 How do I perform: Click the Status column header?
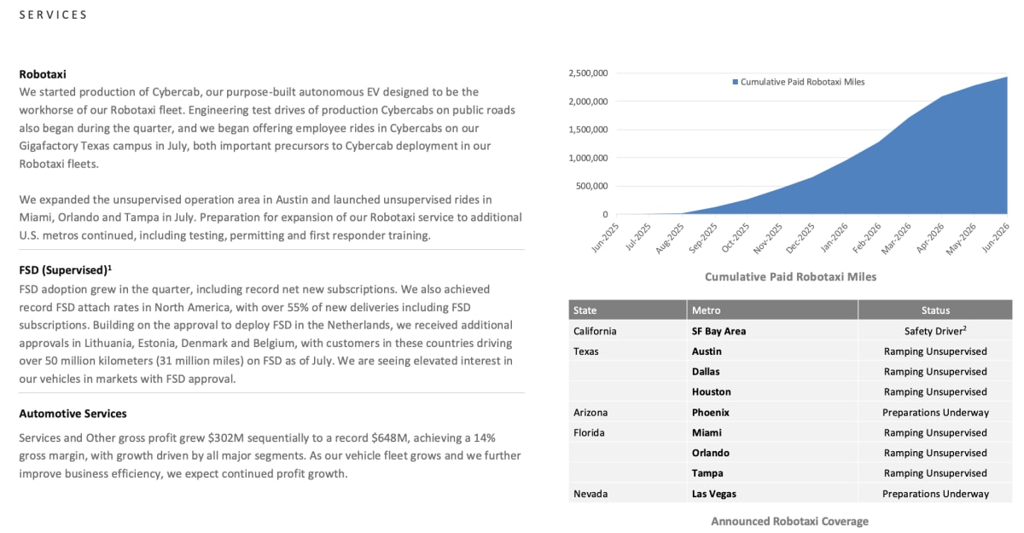pos(935,310)
